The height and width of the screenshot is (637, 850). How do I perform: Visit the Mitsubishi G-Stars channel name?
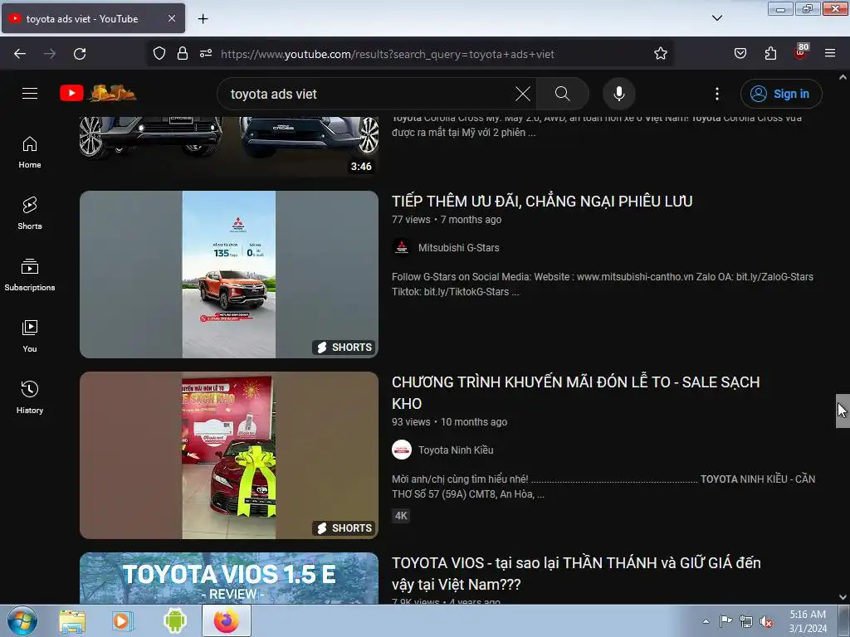(x=458, y=247)
